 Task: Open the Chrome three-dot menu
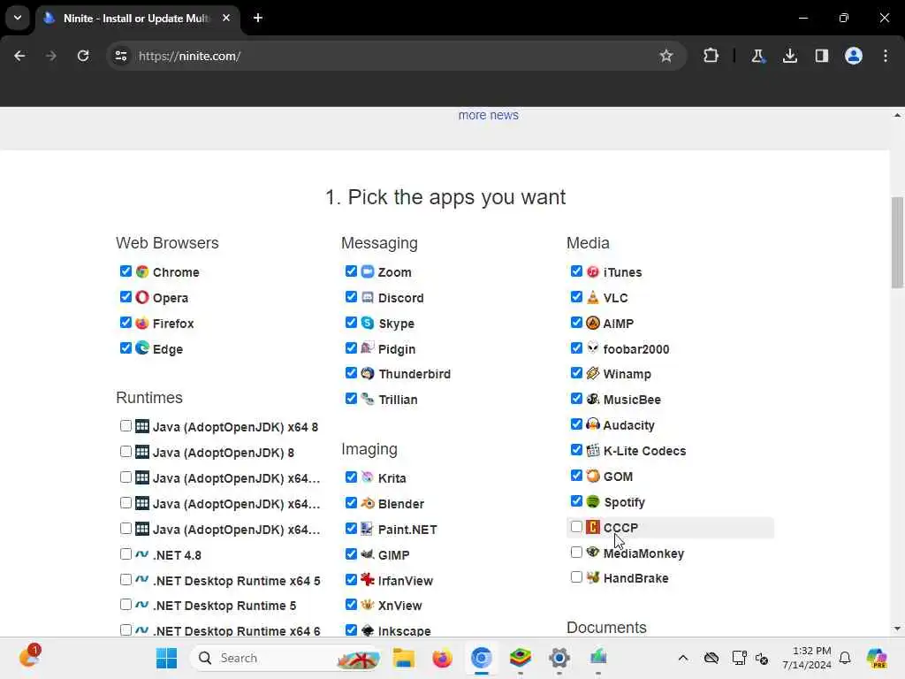pos(886,56)
